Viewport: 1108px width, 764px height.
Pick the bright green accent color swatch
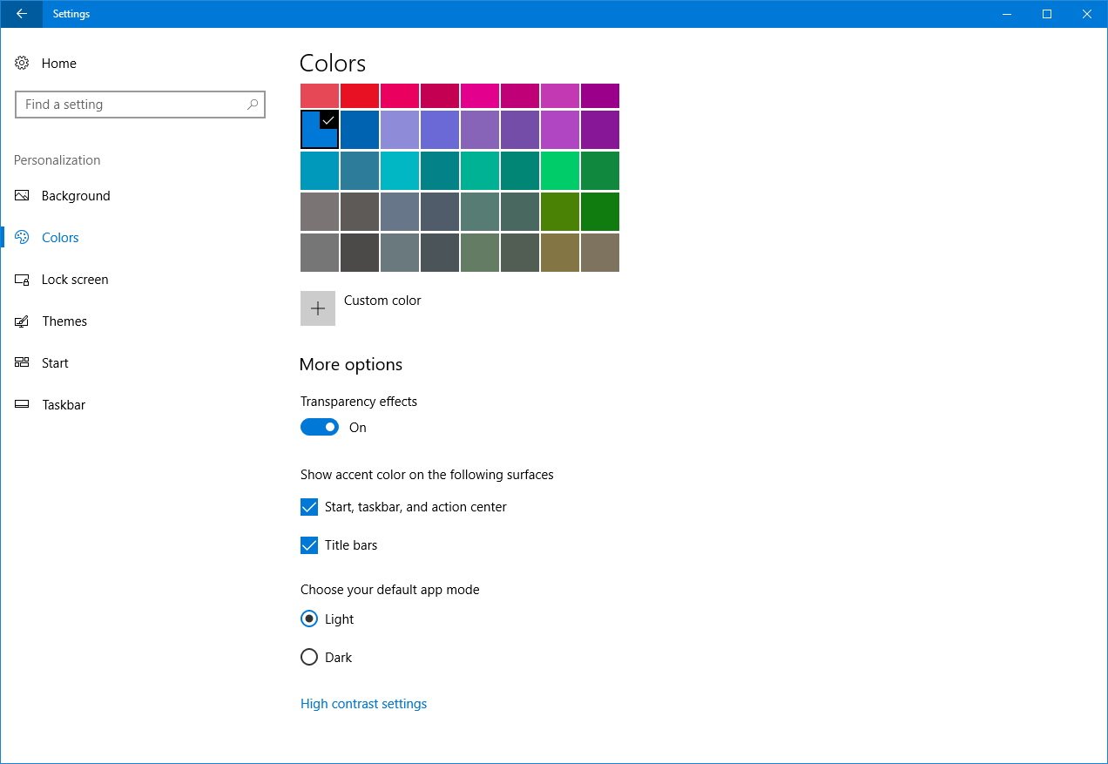[x=559, y=171]
